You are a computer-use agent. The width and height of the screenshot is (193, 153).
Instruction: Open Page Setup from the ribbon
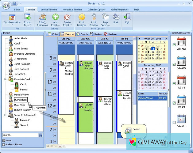pos(105,17)
